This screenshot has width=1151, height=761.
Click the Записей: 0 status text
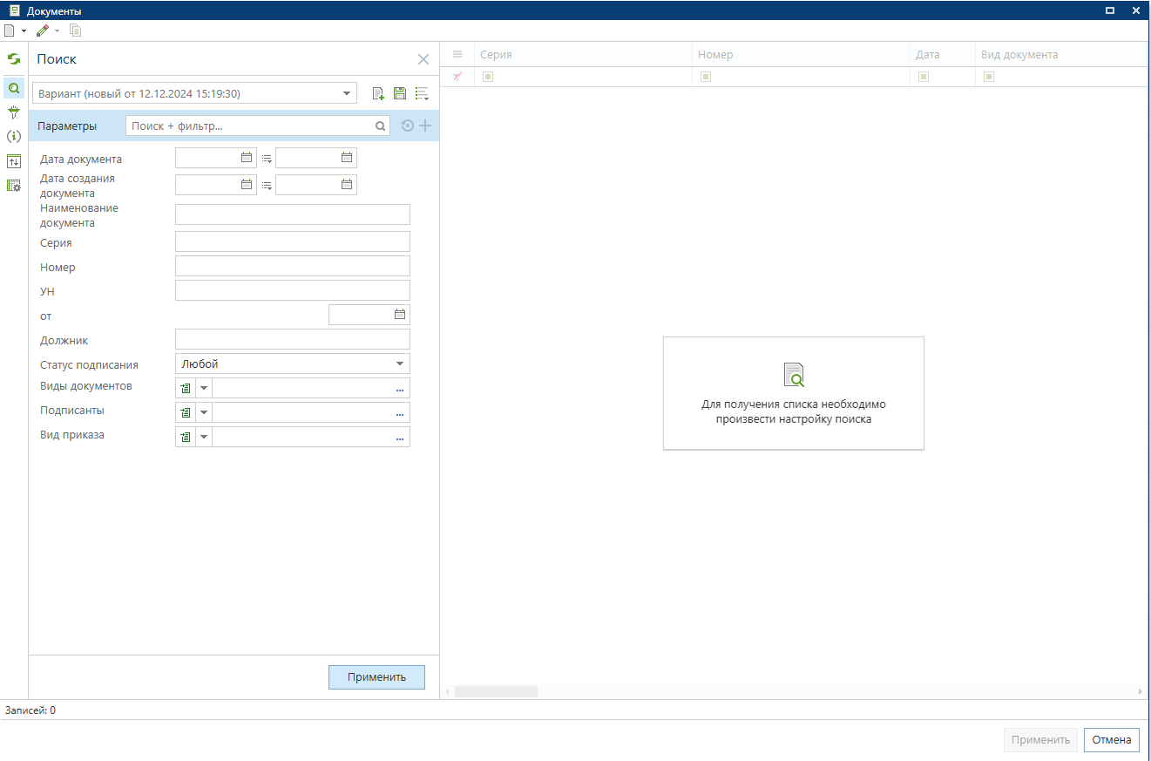30,710
